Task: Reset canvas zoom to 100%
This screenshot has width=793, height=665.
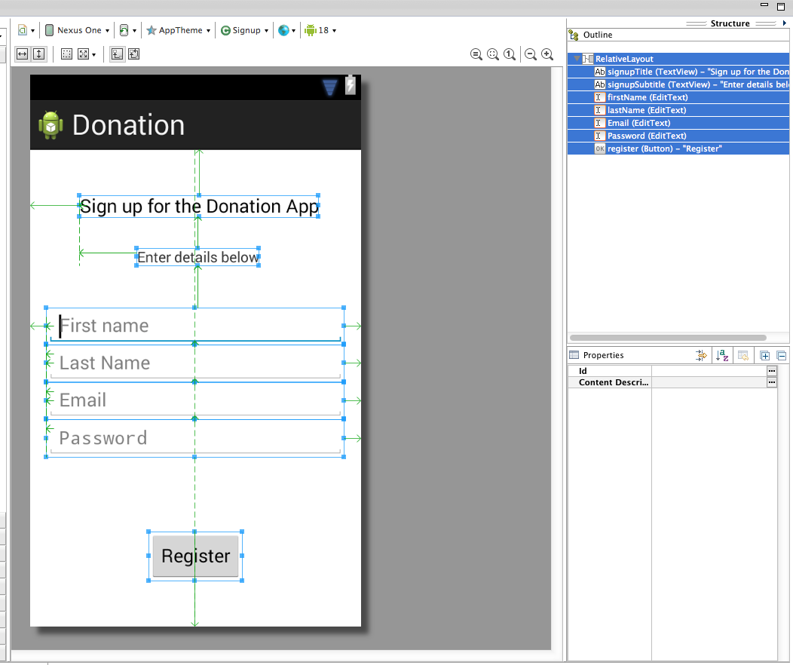Action: coord(510,54)
